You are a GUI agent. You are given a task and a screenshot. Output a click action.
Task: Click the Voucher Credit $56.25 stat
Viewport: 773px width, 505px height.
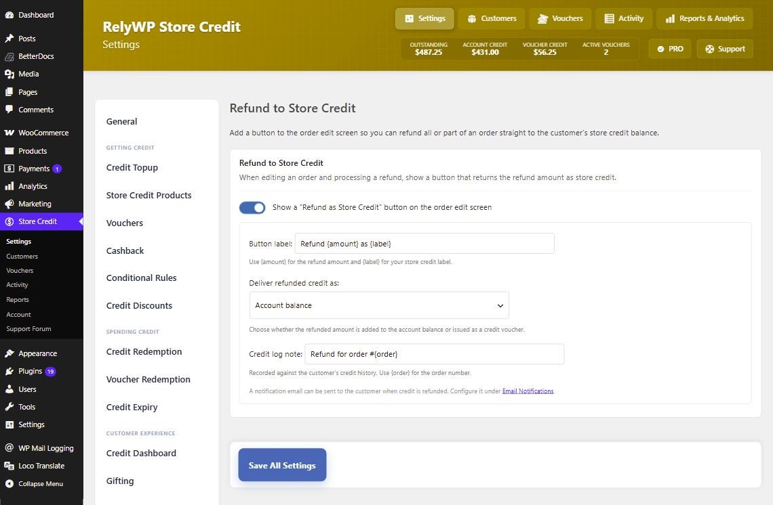544,49
